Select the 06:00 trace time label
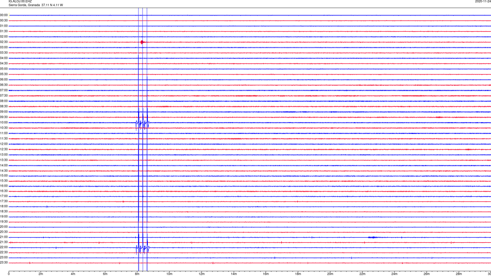Screen dimensions: 491x276 tap(4, 80)
